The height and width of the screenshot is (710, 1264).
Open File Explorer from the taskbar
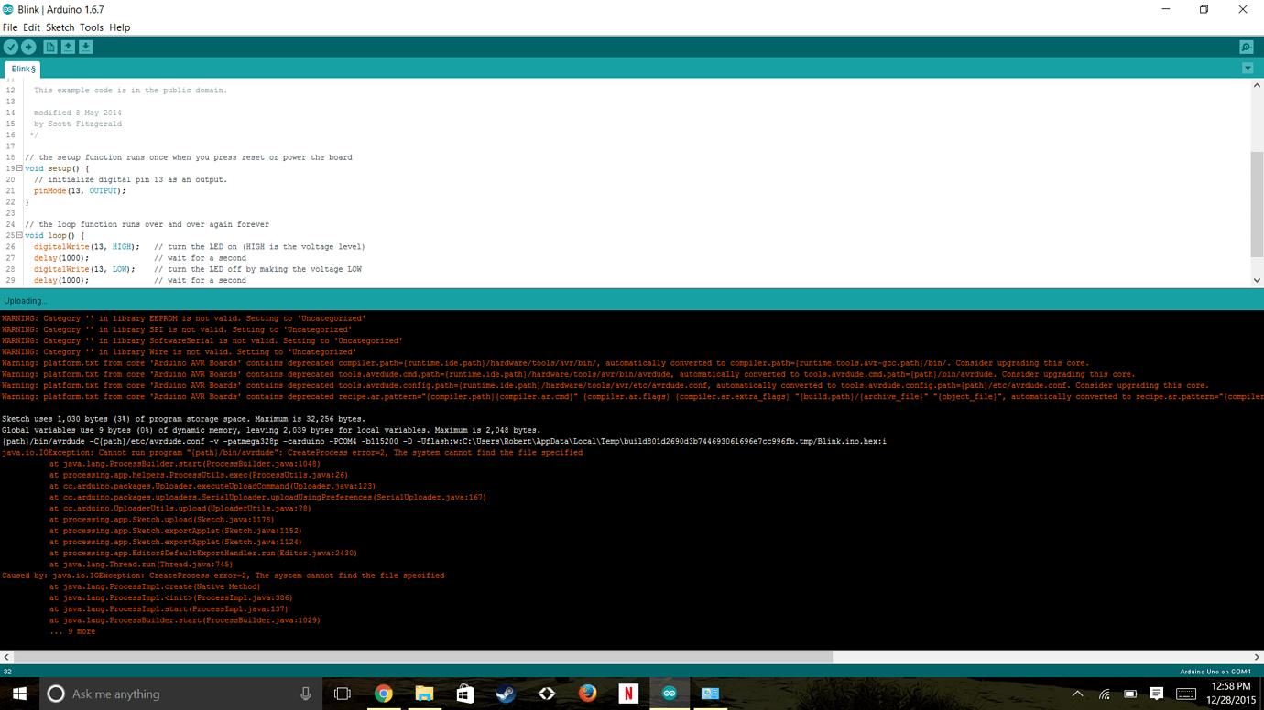pyautogui.click(x=424, y=694)
